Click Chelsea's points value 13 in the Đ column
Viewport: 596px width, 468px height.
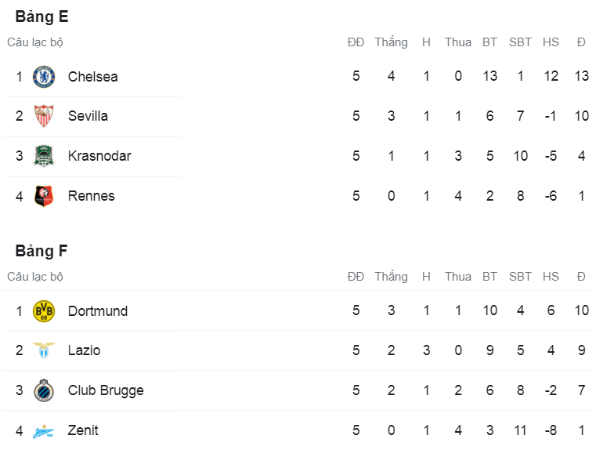click(581, 77)
